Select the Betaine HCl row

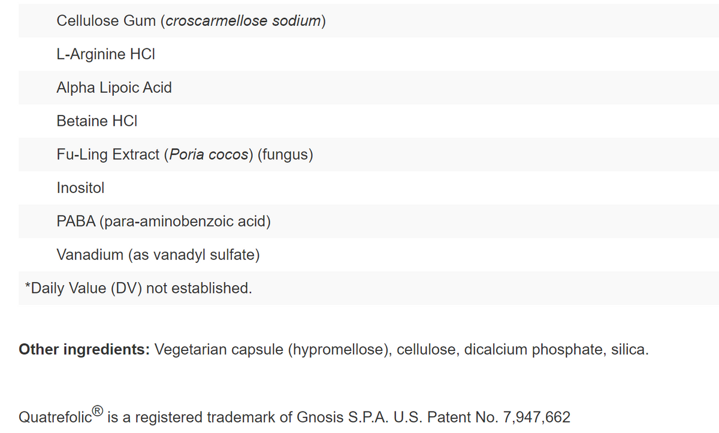[x=97, y=121]
